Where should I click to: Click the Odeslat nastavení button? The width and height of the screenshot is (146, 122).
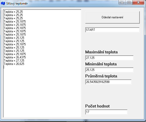click(x=112, y=17)
